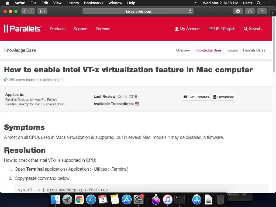This screenshot has height=207, width=276.
Task: Click the purple downloader app in Dock
Action: click(156, 199)
